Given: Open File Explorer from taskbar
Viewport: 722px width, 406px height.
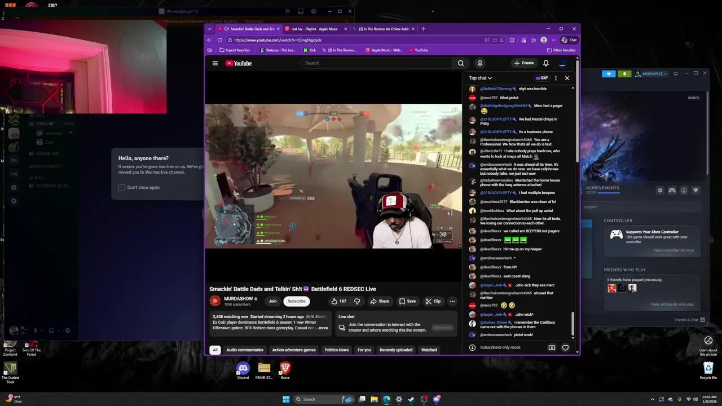Looking at the screenshot, I should pos(374,399).
